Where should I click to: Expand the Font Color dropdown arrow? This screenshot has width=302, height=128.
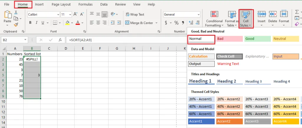coord(83,23)
